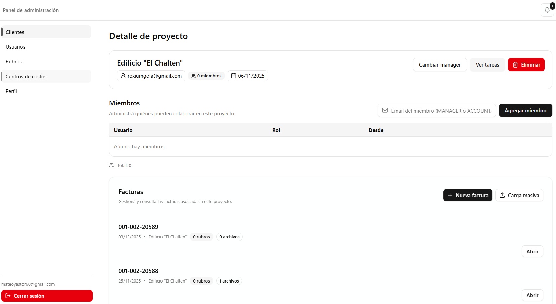Click the '1 archivos' badge on invoice 001-002-20588

(x=229, y=281)
